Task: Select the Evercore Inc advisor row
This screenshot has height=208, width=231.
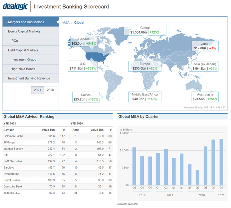Action: (x=58, y=174)
